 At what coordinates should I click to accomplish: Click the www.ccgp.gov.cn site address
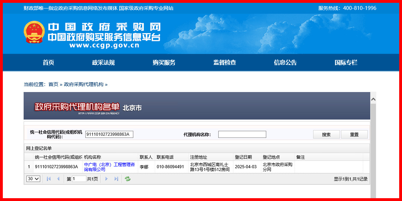(104, 45)
